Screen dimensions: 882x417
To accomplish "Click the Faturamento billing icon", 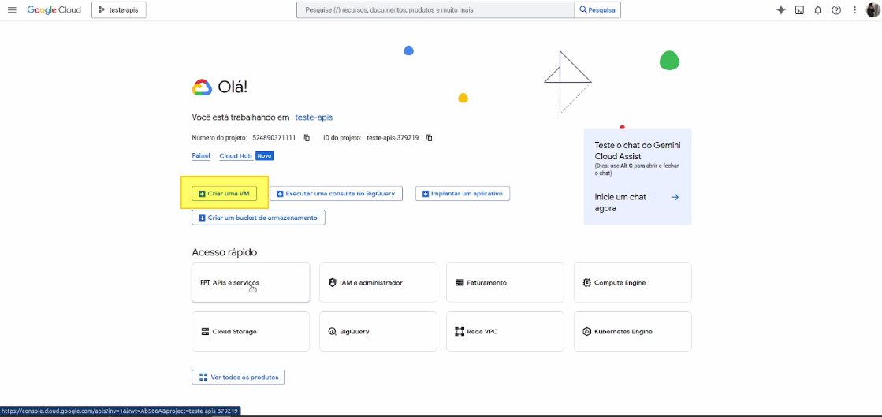I will (x=460, y=282).
